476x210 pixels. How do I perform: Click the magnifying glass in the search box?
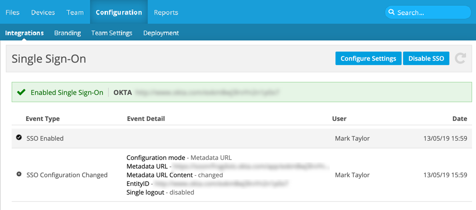tap(392, 13)
